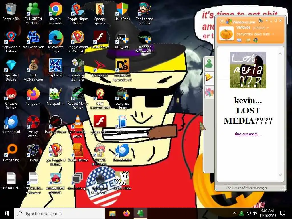Click the taskbar search box
The image size is (292, 219).
[59, 213]
